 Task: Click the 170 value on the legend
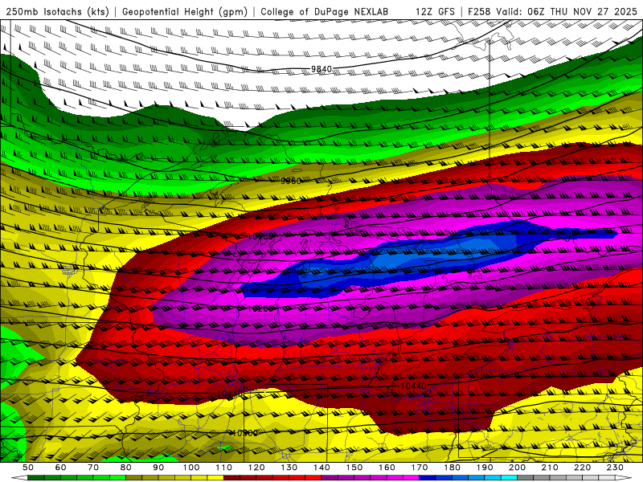(x=420, y=468)
